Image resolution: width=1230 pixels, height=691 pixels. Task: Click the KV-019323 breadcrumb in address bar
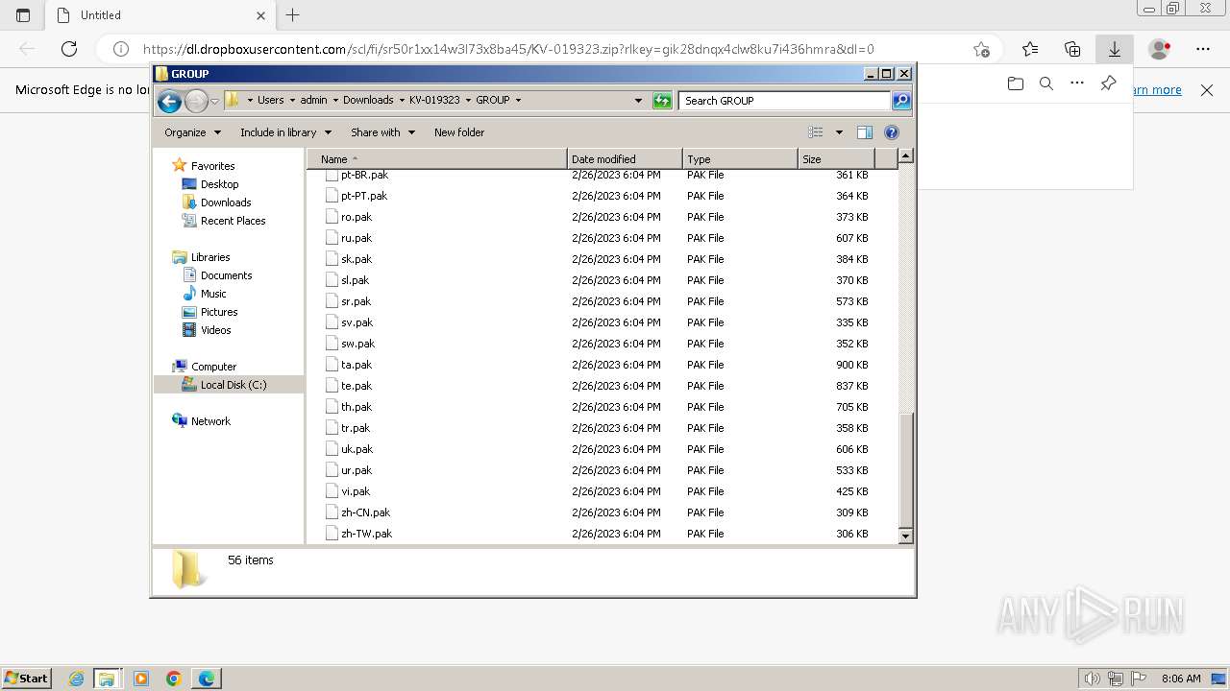pos(434,100)
